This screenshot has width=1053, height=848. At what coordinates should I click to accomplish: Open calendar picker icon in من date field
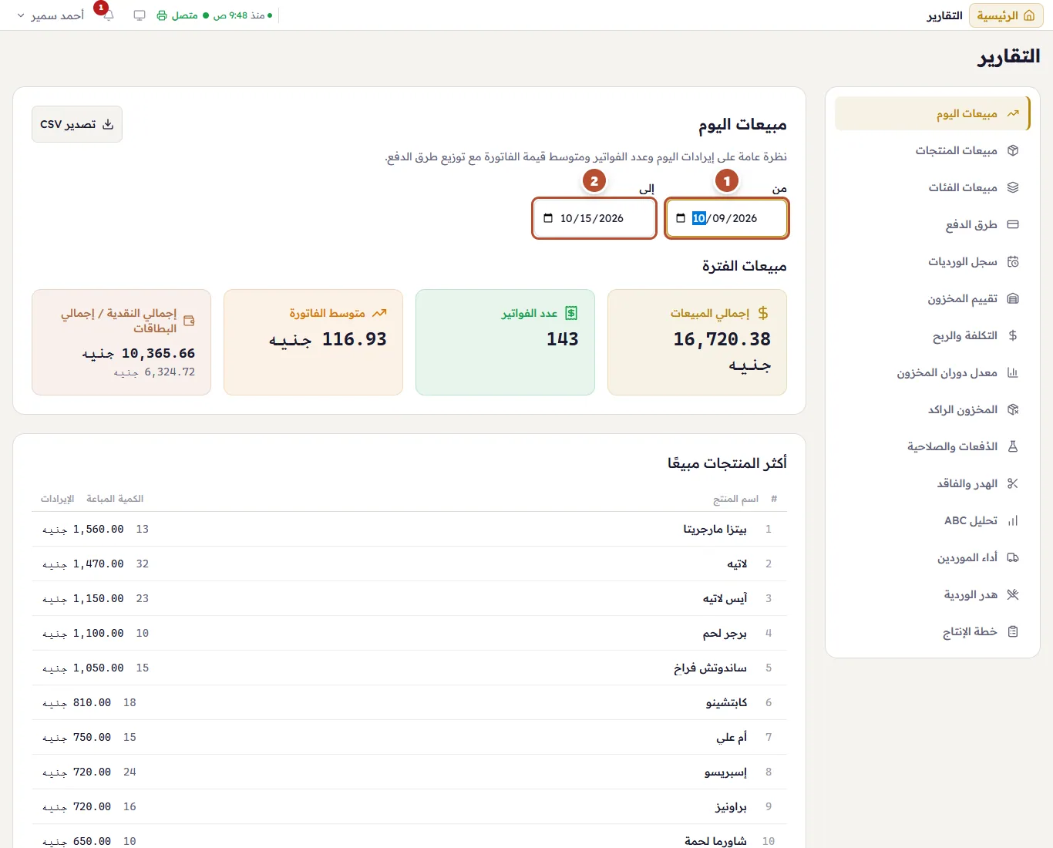[x=681, y=218]
